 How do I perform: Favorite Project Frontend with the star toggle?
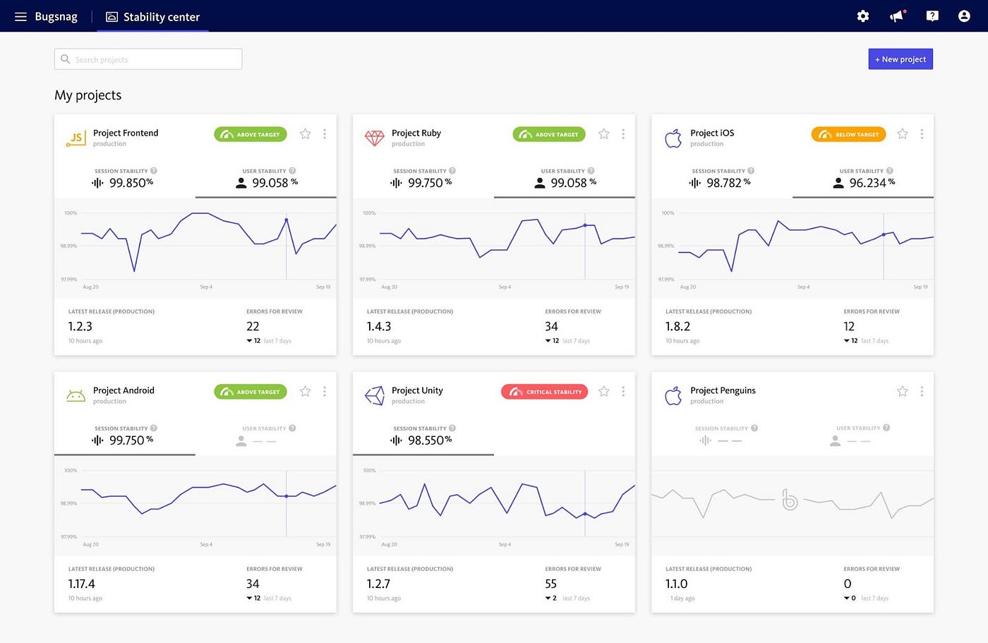tap(305, 133)
